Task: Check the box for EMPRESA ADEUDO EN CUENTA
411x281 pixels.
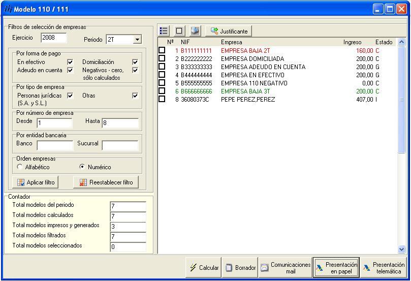Action: point(162,67)
